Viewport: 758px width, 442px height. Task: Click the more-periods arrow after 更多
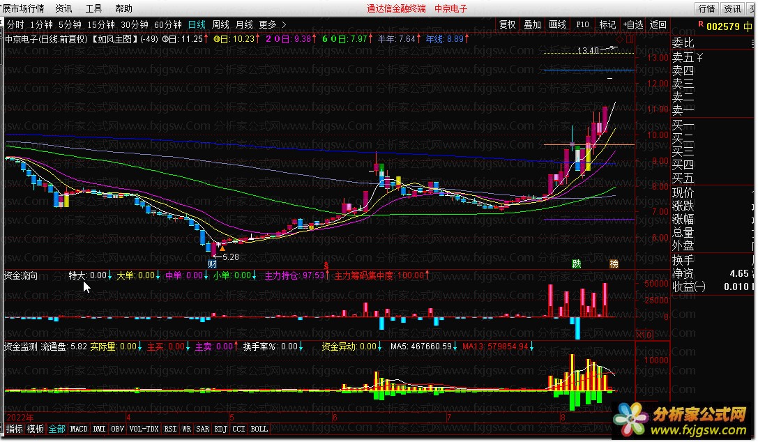284,24
